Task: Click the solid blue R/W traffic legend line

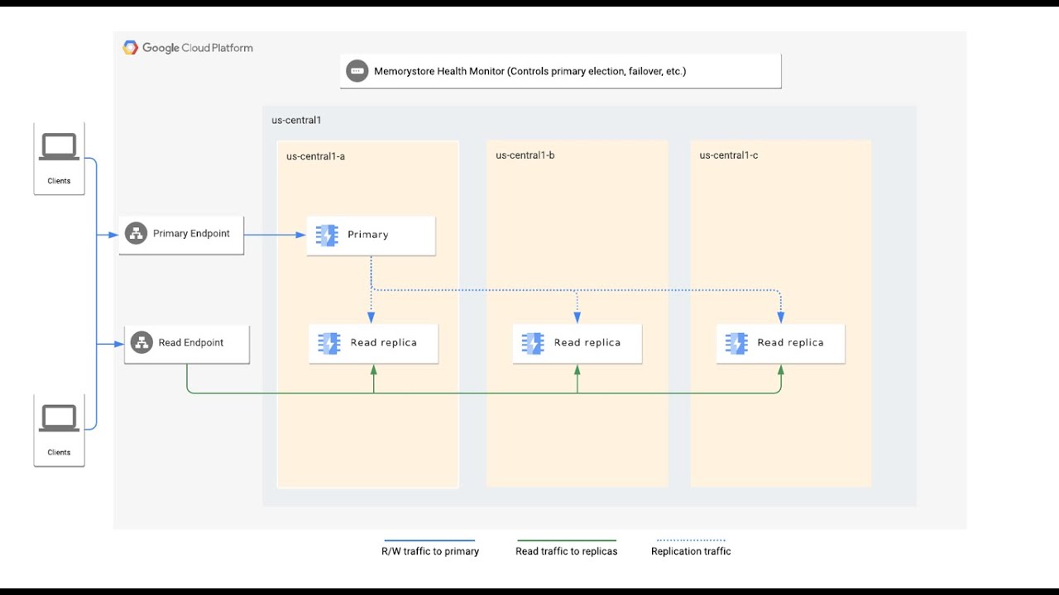Action: click(428, 540)
